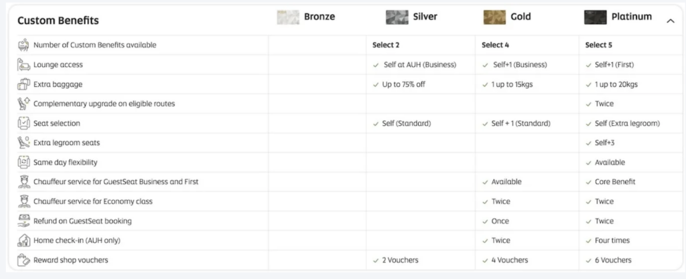The image size is (686, 279).
Task: Click the Reward shop vouchers tag icon
Action: click(x=23, y=260)
